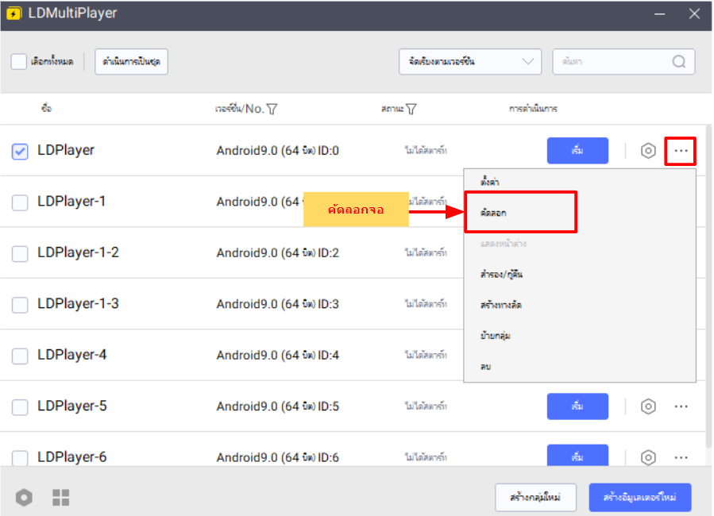Screen dimensions: 714x516
Task: Click the การดำเนินการ (actions) column header
Action: coord(533,109)
